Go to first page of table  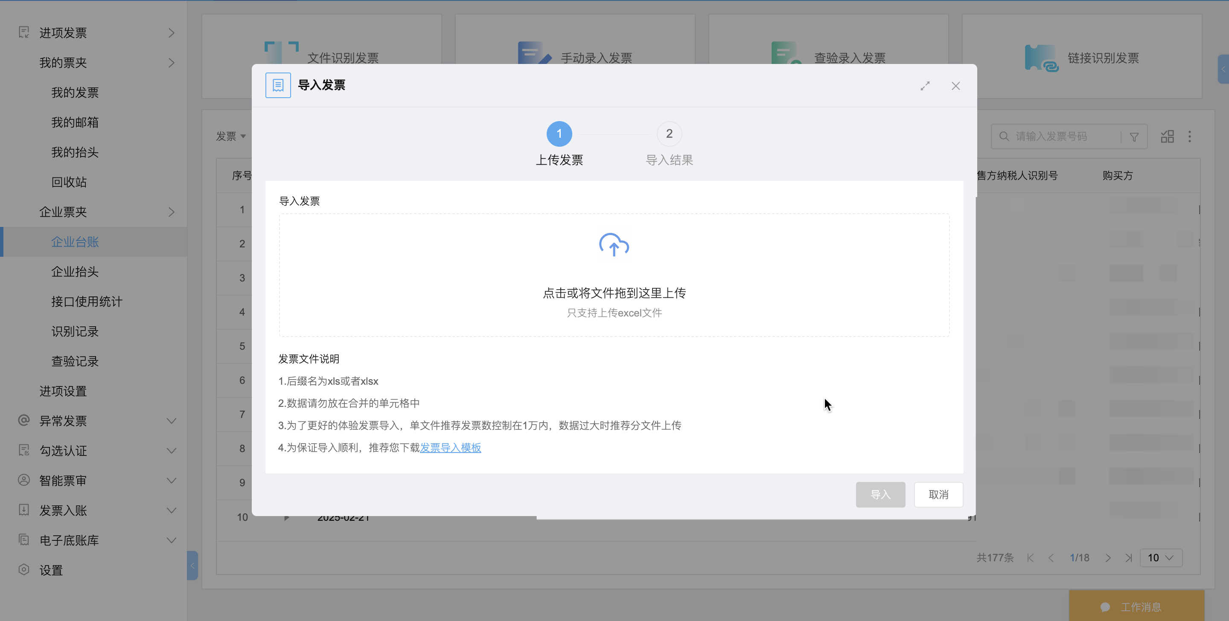[1031, 557]
